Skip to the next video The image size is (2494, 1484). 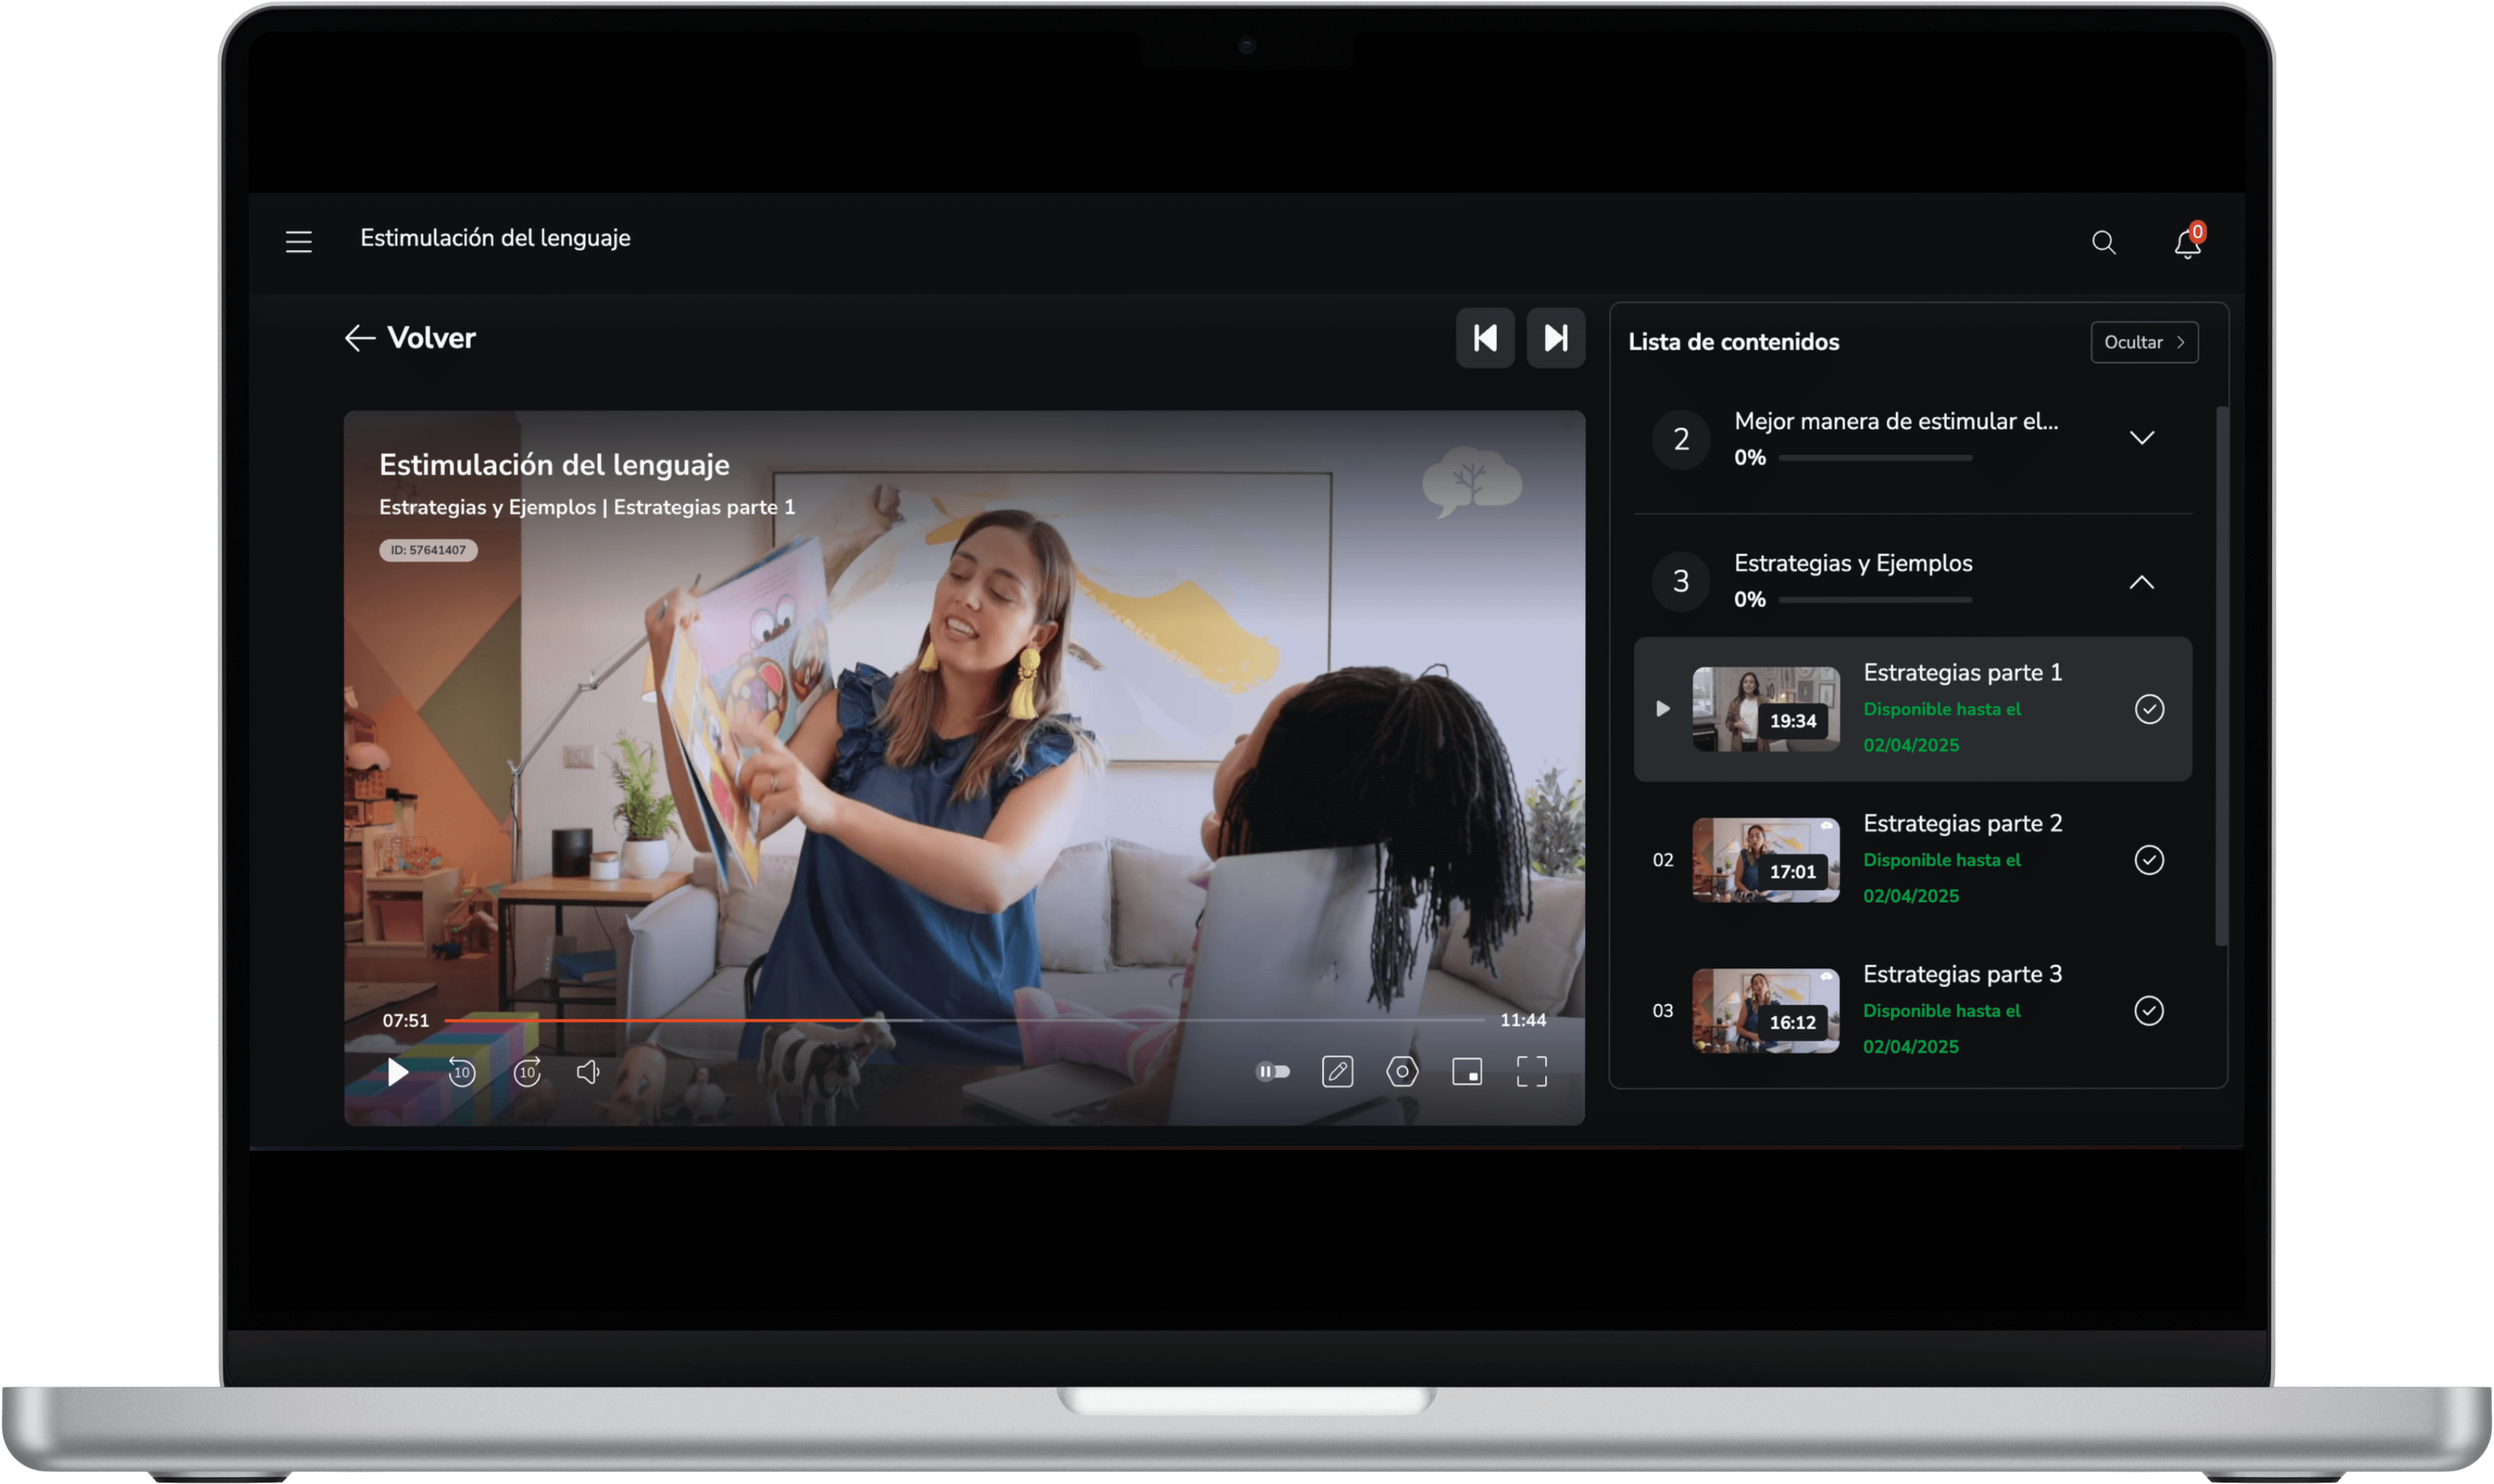tap(1556, 338)
